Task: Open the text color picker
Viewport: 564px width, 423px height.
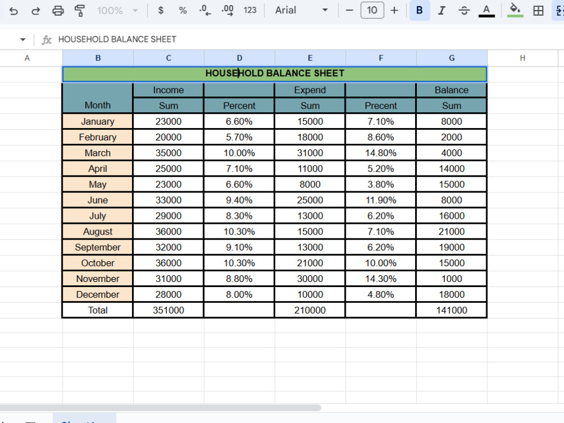Action: [486, 11]
